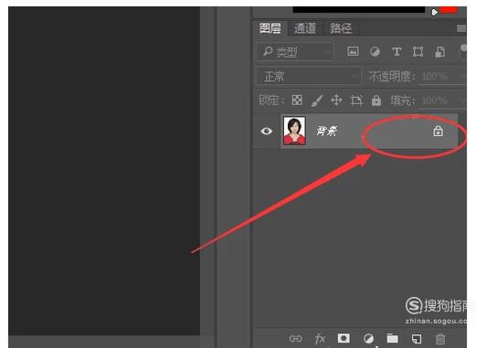Screen dimensions: 497x348
Task: Switch to the 通道 (Channels) tab
Action: (x=305, y=28)
